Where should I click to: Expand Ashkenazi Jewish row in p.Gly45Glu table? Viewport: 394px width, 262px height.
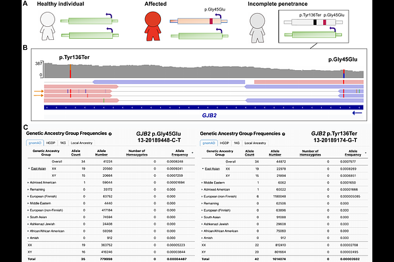28,224
